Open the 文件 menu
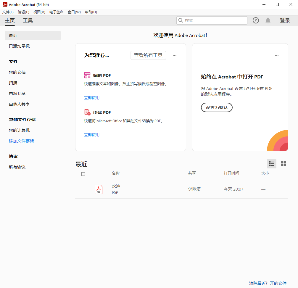Screen dimensions: 298x288 8,12
